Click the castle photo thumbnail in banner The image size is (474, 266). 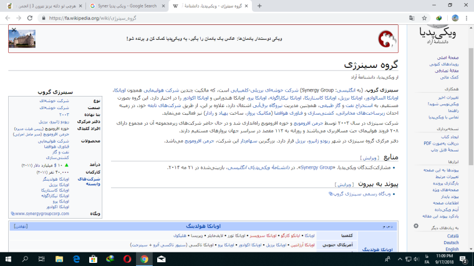[22, 39]
